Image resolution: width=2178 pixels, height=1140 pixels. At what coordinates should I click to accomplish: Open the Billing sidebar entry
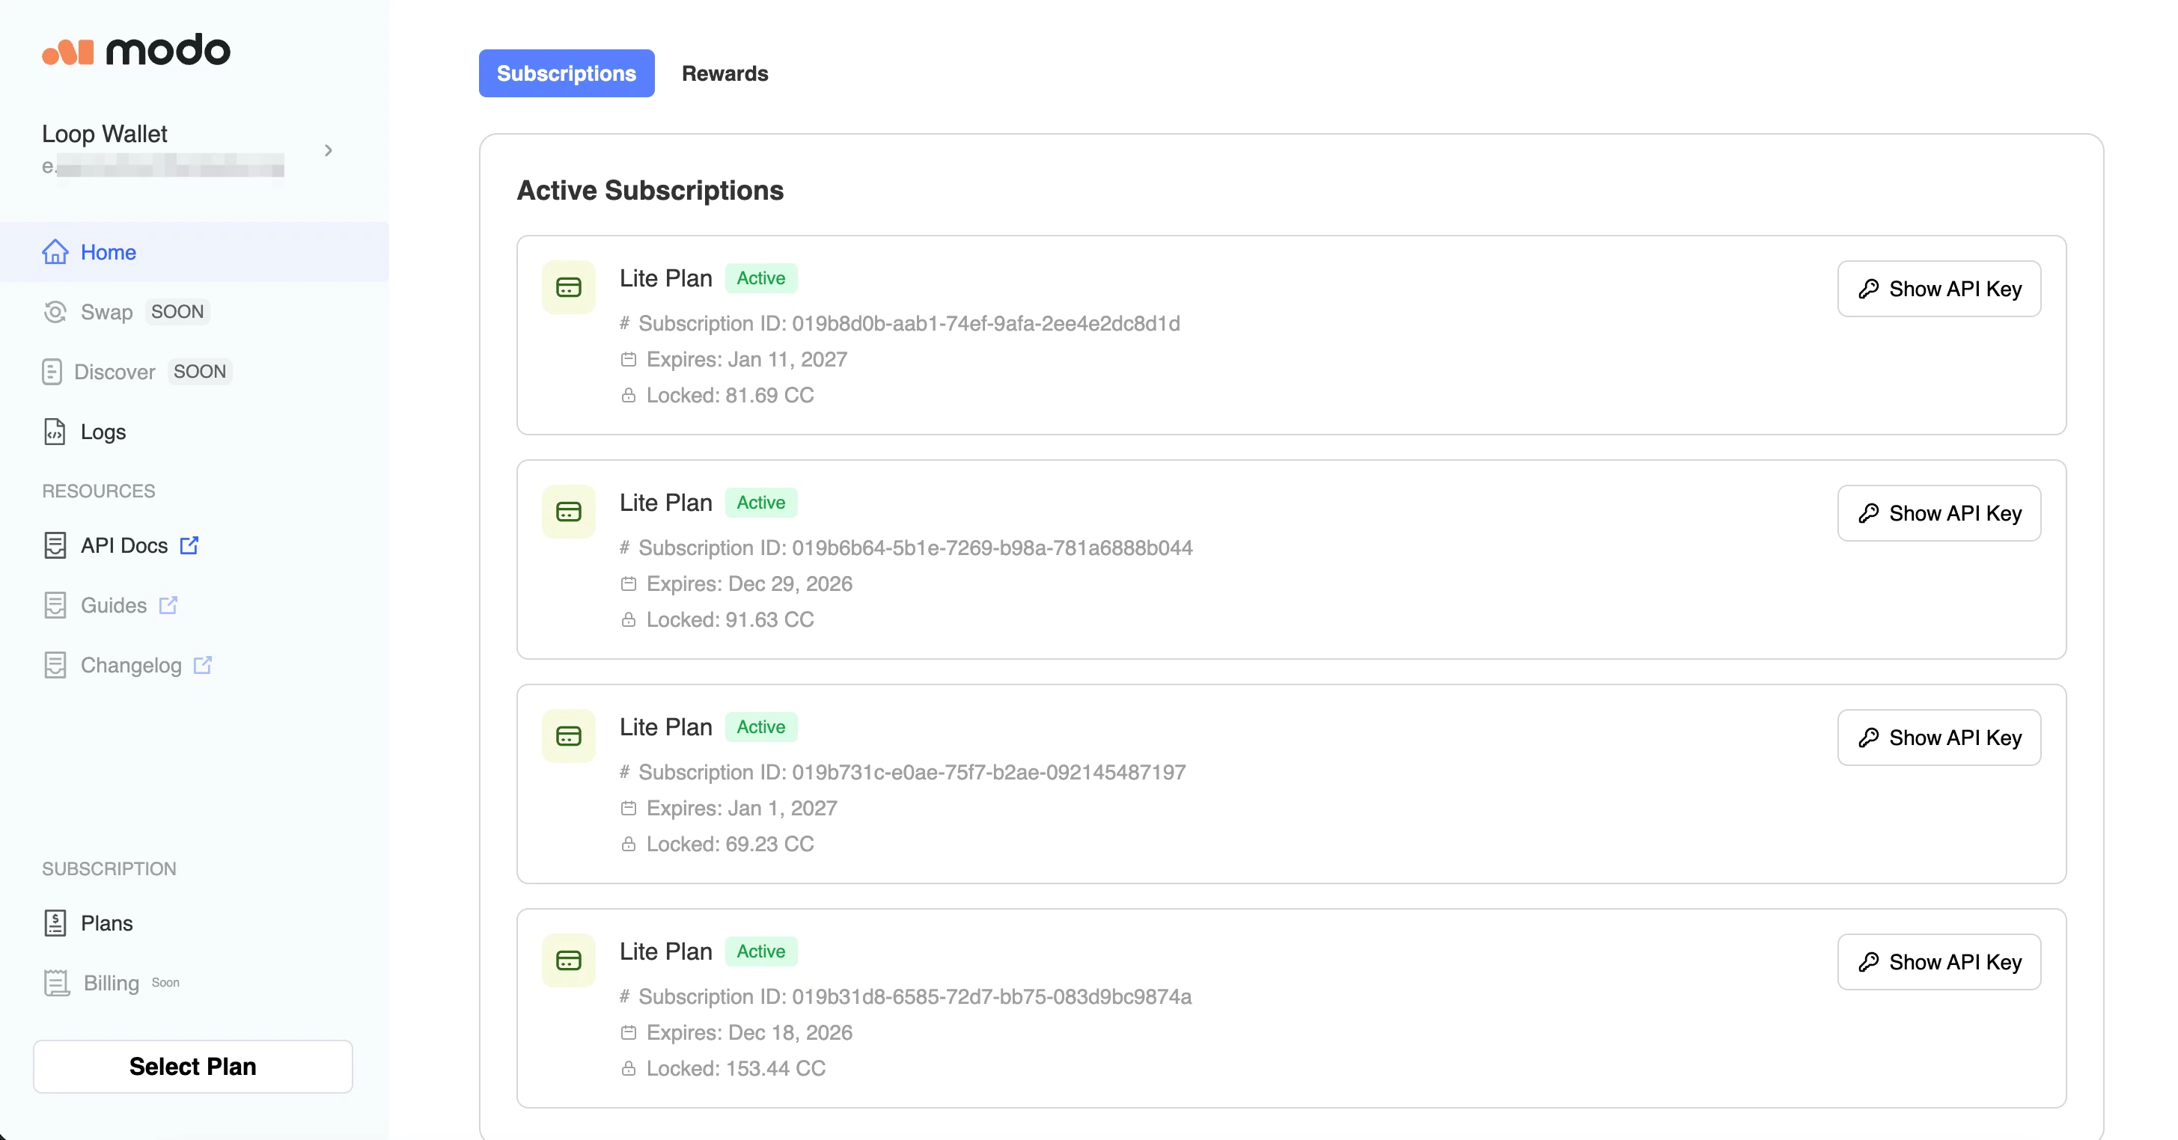pos(111,983)
